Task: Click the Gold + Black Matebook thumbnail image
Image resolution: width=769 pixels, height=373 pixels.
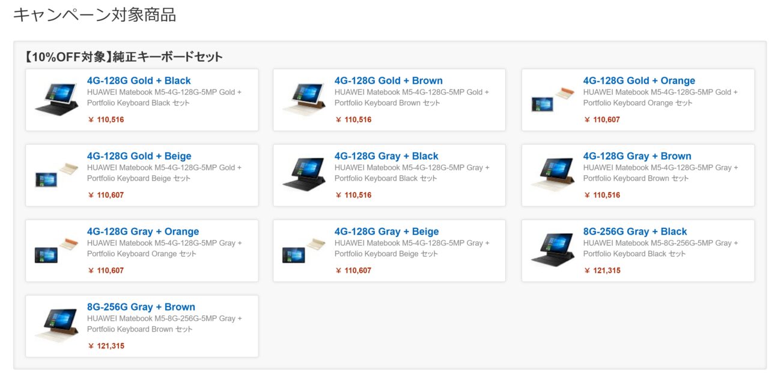Action: coord(56,100)
